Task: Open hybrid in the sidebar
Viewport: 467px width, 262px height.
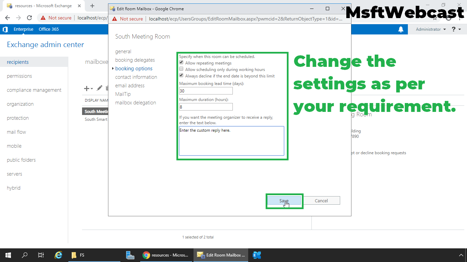Action: (14, 188)
